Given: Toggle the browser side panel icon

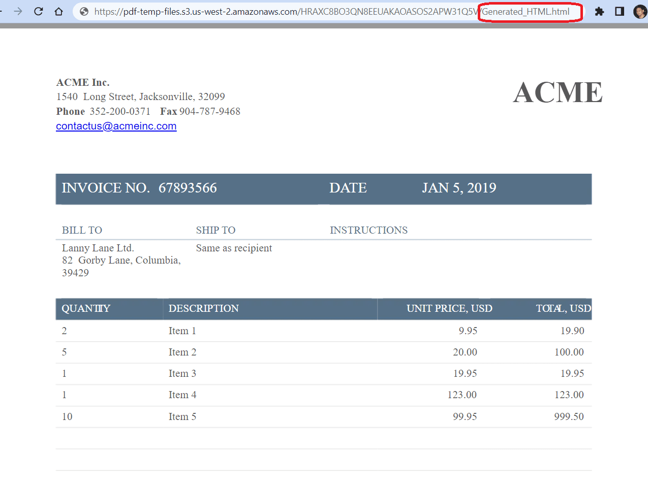Looking at the screenshot, I should point(619,11).
